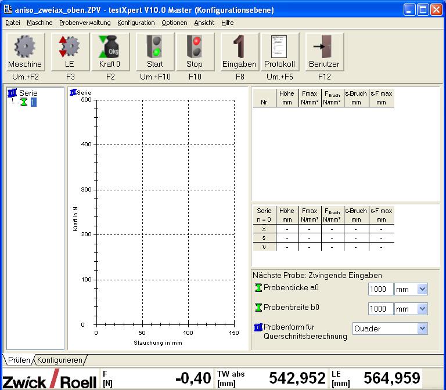Screen dimensions: 446x390
Task: Select specimen 1 in the series tree
Action: pos(34,102)
